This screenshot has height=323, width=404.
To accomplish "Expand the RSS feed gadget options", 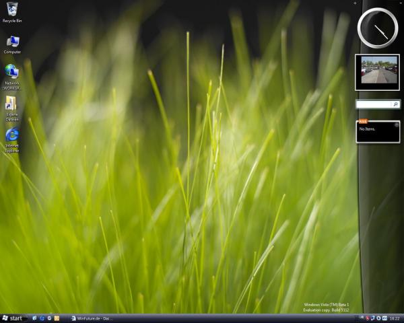I will (397, 124).
